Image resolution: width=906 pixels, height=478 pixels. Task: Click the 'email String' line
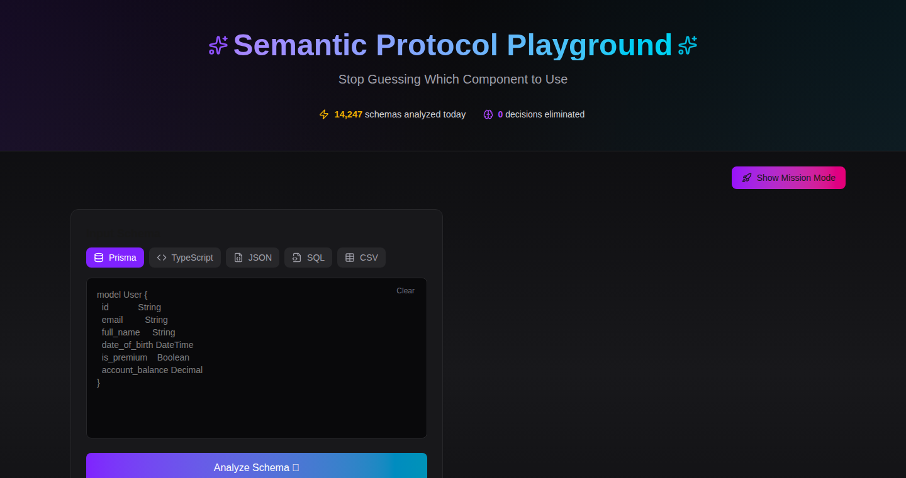(135, 320)
